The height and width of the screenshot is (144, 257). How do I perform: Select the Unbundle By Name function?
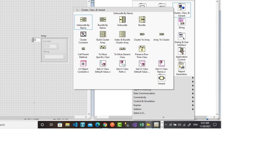pos(83,22)
